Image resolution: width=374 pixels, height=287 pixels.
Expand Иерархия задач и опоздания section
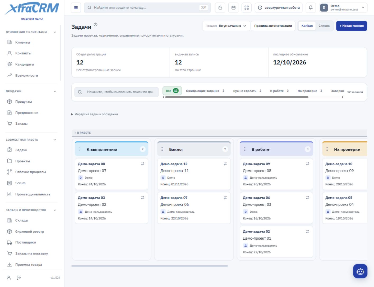95,114
